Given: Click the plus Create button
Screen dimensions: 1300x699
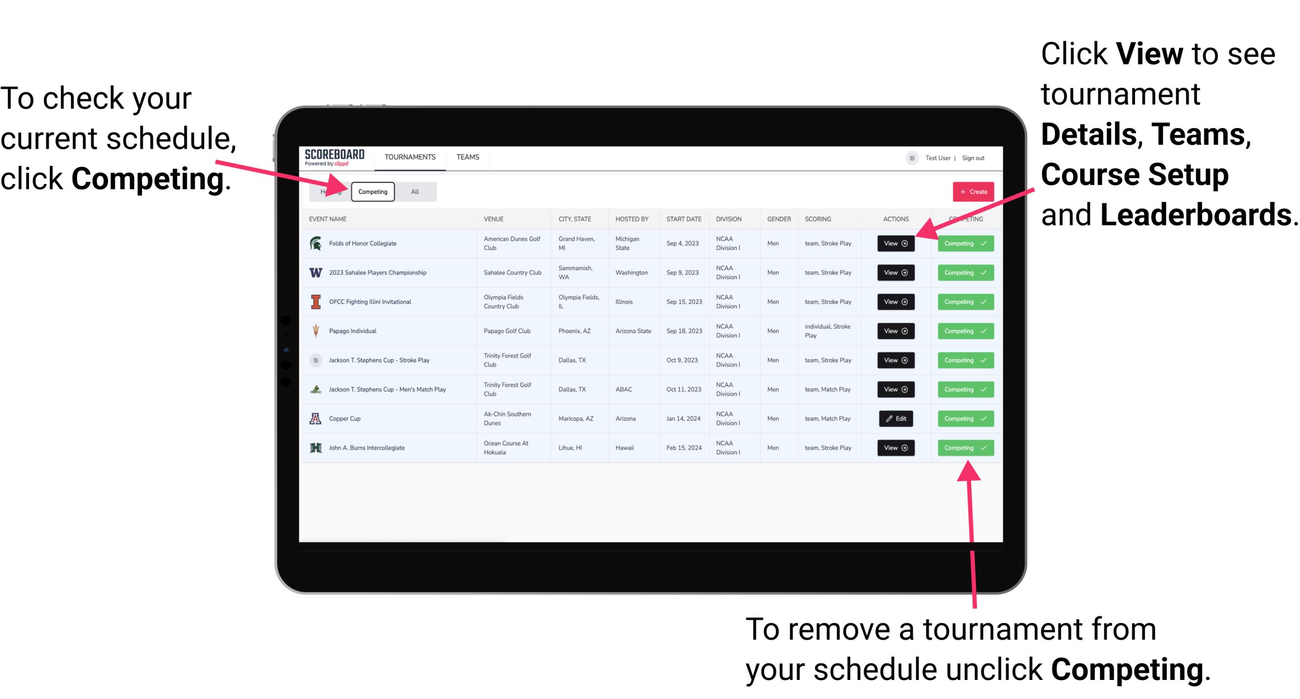Looking at the screenshot, I should pyautogui.click(x=970, y=190).
